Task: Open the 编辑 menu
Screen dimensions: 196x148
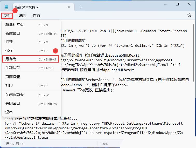Action: coord(22,16)
